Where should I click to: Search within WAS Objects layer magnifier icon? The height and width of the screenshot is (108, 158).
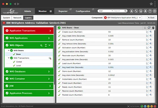point(41,46)
